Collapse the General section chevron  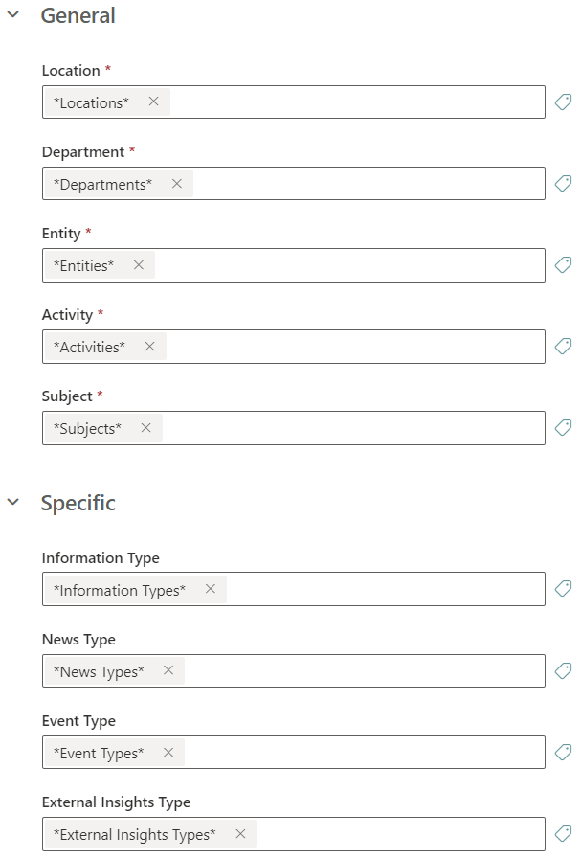point(13,14)
